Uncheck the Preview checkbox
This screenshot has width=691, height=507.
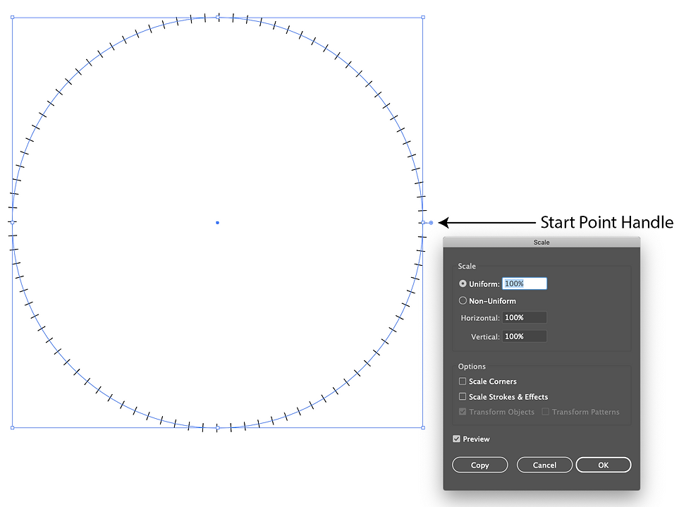pyautogui.click(x=457, y=439)
